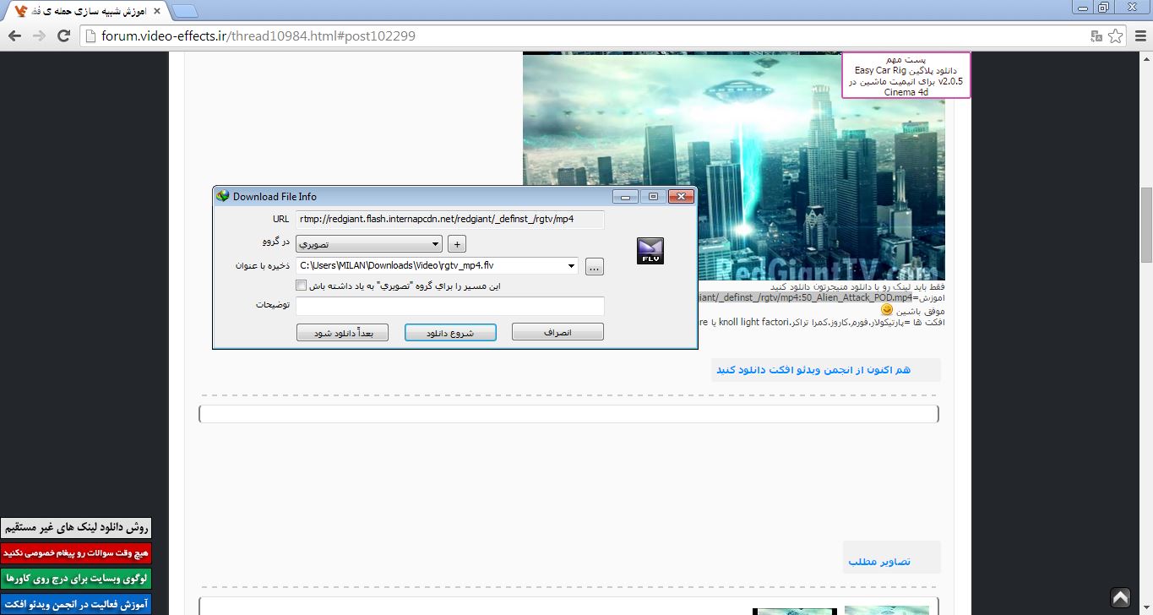Viewport: 1153px width, 615px height.
Task: Click the Chrome restore window button
Action: [x=1104, y=8]
